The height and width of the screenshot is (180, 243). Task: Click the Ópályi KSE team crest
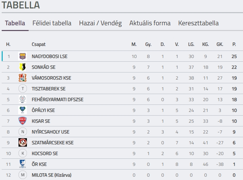pyautogui.click(x=23, y=110)
